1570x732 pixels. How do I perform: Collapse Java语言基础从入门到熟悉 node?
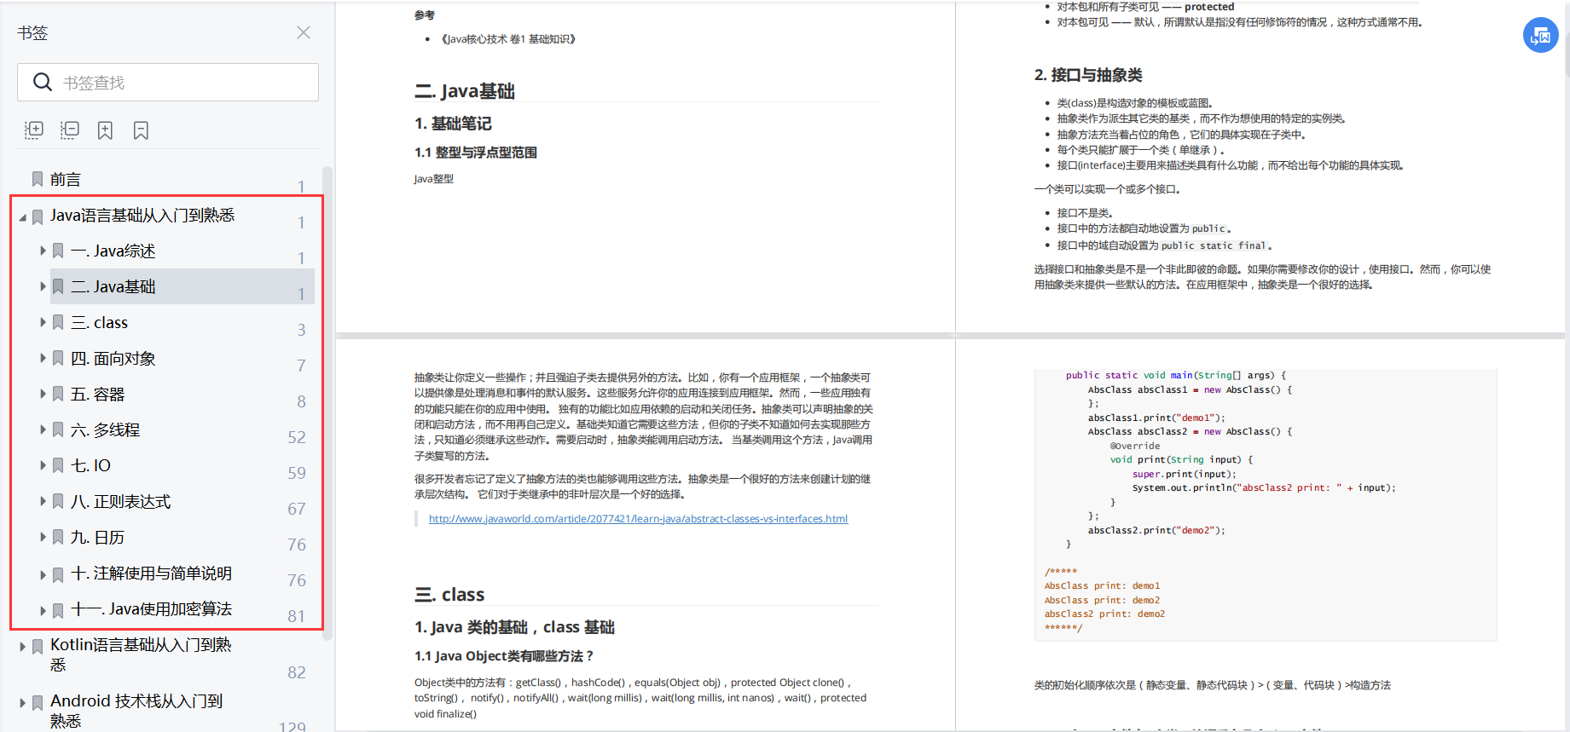22,216
